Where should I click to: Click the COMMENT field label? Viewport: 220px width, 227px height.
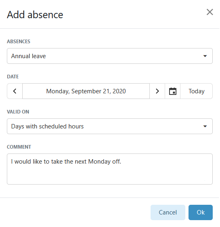[19, 147]
